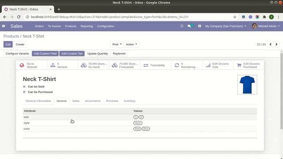Expand the Action dropdown
Screen dimensions: 283x159
tap(131, 44)
